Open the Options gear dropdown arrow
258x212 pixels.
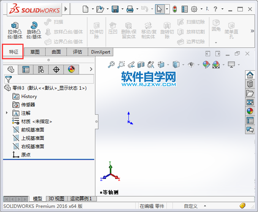tap(201, 9)
